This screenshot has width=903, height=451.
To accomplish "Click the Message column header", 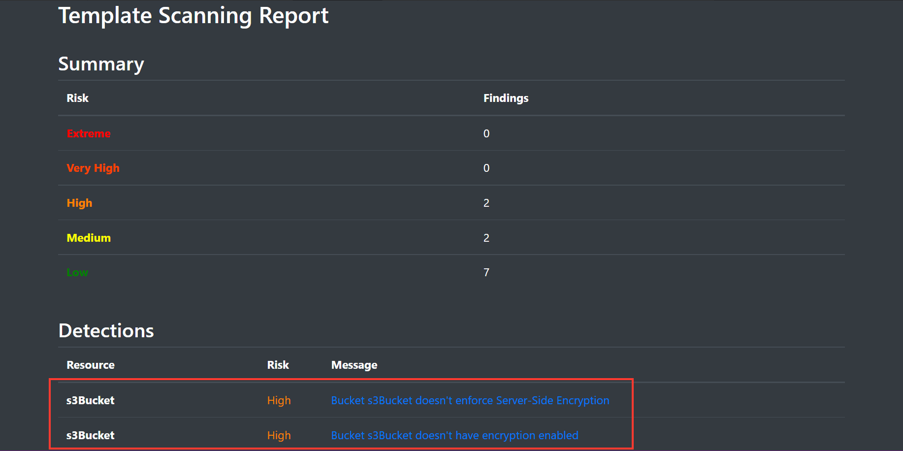I will point(354,365).
